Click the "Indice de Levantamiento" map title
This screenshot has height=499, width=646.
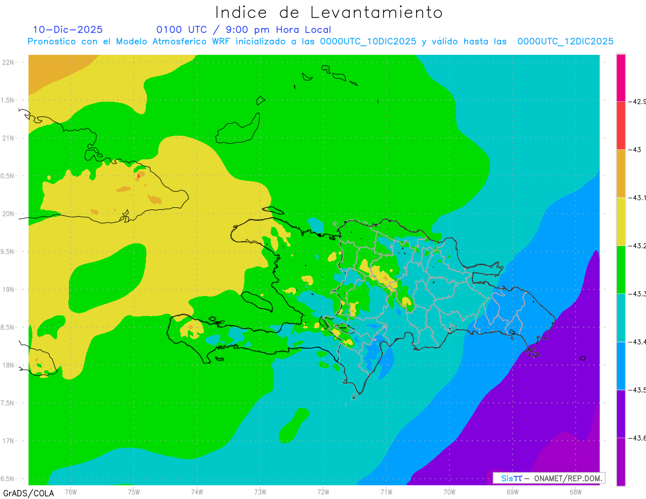pyautogui.click(x=328, y=12)
